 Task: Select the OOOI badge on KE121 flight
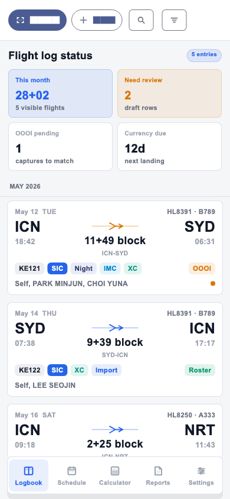tap(202, 268)
